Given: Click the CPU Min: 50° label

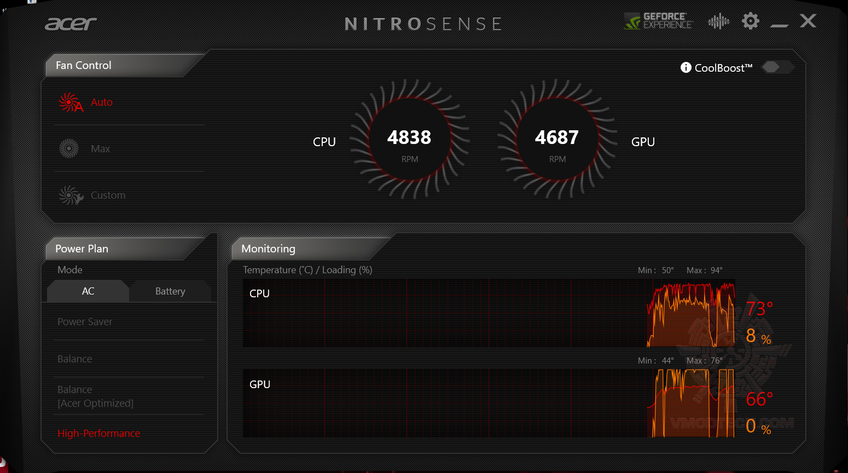Looking at the screenshot, I should click(656, 270).
